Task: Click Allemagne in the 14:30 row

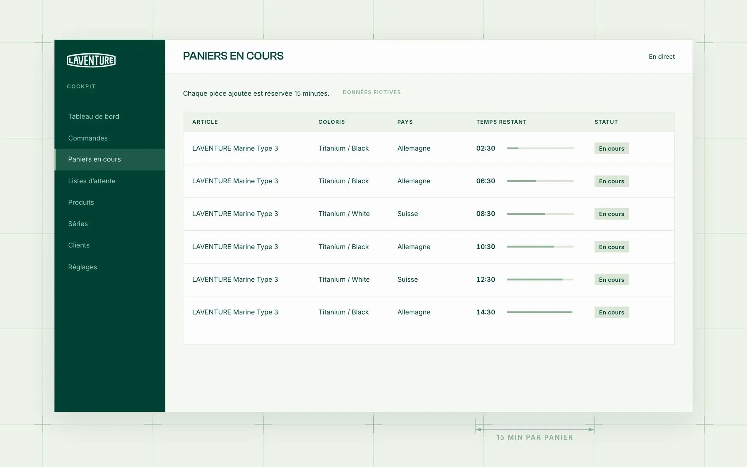Action: coord(414,312)
